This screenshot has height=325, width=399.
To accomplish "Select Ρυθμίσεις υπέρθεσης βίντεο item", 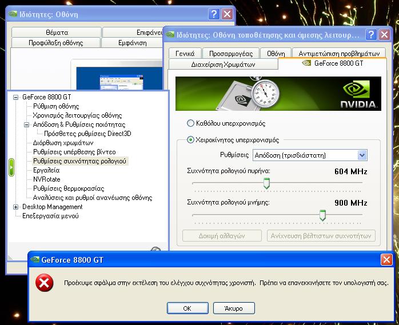I will [74, 152].
